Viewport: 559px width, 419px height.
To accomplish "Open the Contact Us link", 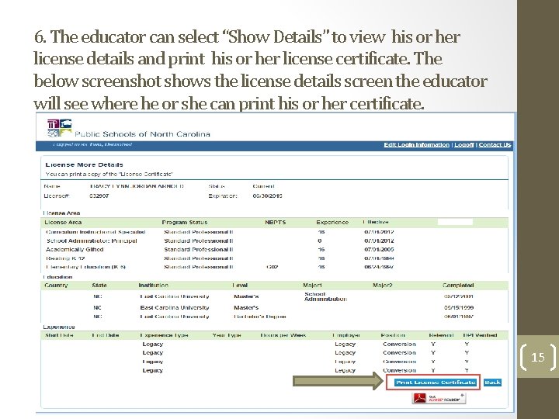I will pyautogui.click(x=495, y=144).
